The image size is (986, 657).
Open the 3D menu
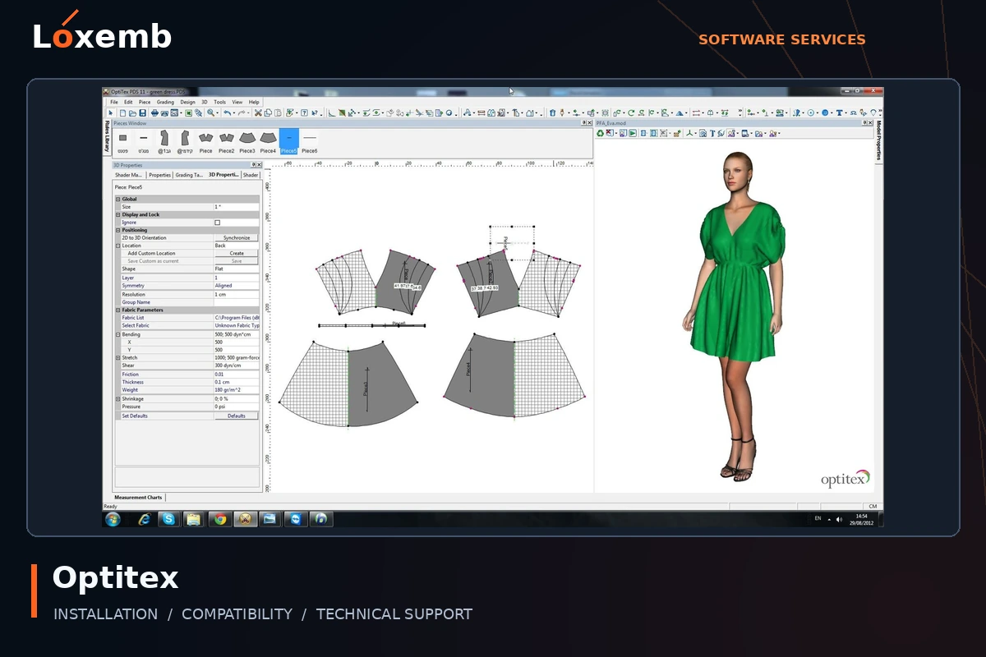coord(205,102)
